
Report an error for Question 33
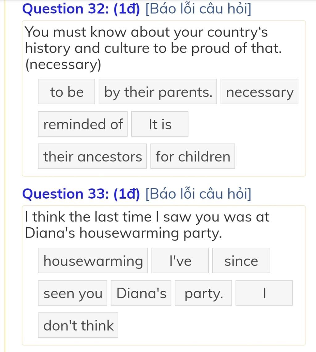click(x=198, y=194)
